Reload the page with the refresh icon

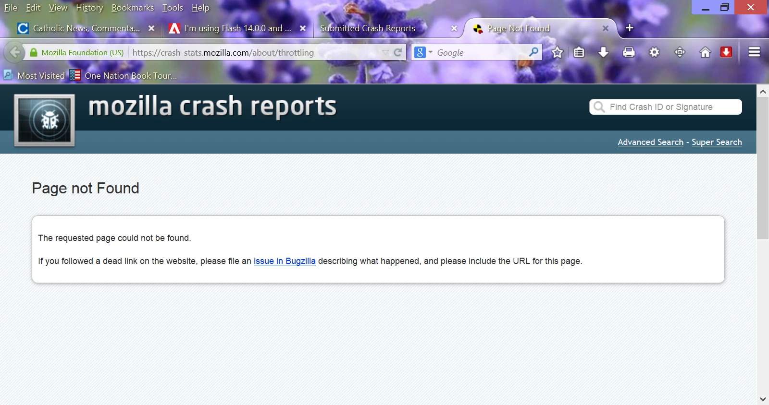pyautogui.click(x=398, y=53)
